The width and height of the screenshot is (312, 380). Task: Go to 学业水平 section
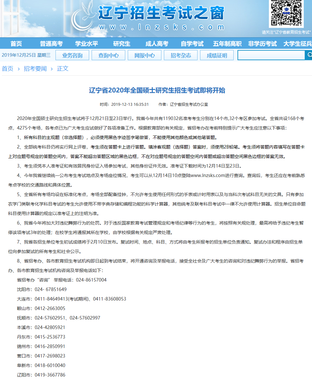[87, 44]
